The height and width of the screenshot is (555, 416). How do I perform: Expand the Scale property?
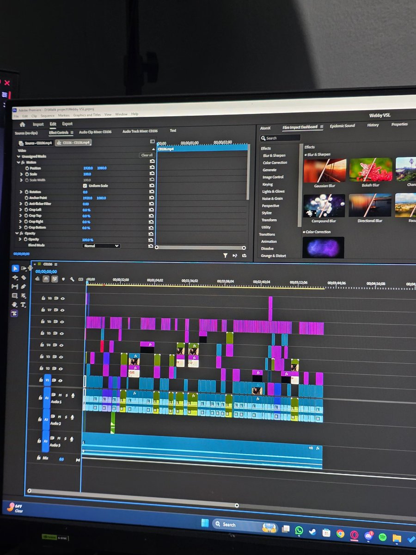tap(21, 174)
